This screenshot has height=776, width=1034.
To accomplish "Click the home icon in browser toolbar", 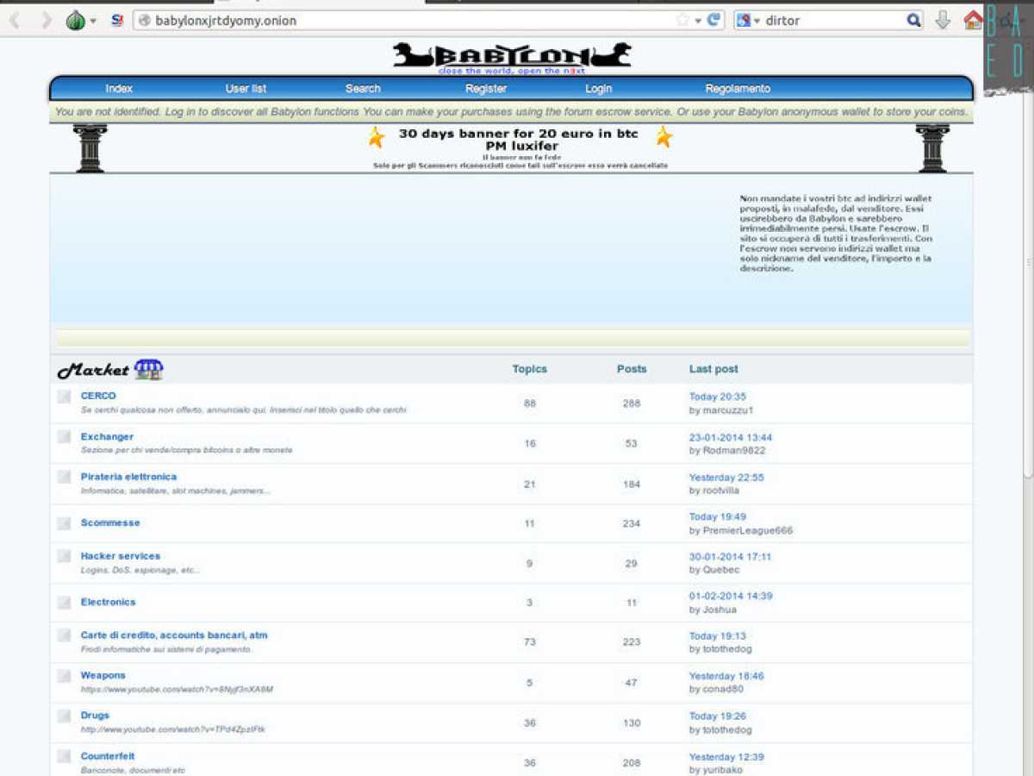I will (x=973, y=20).
